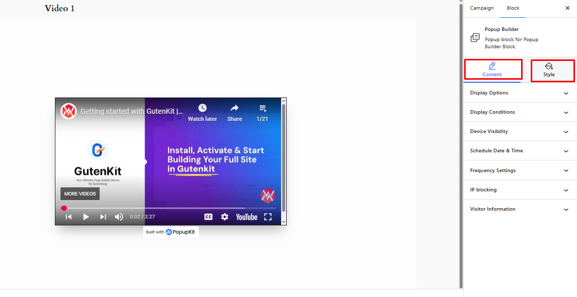
Task: Click video title Getting started with GutenKit
Action: (132, 111)
